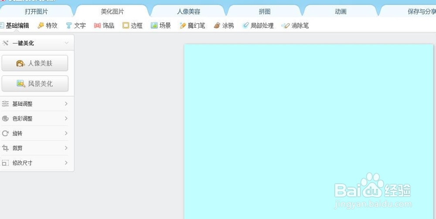
Task: Expand the 基础调整 section arrow
Action: 66,104
